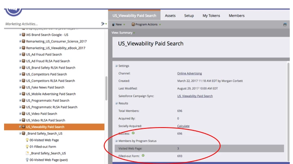Click the summary panel vertical scrollbar
The height and width of the screenshot is (164, 293).
point(289,112)
